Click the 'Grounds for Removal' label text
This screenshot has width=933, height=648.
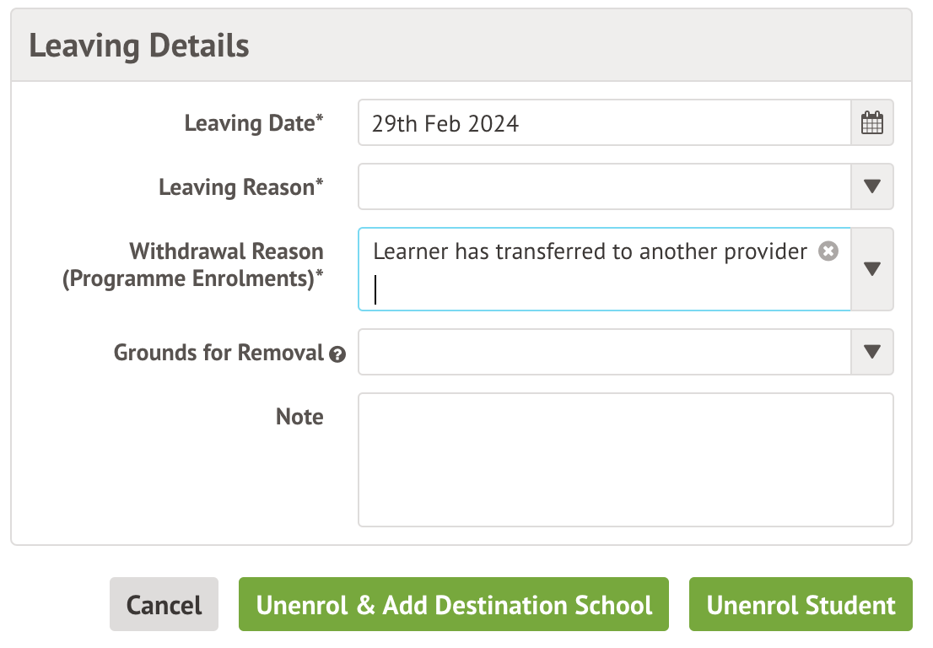pyautogui.click(x=218, y=352)
